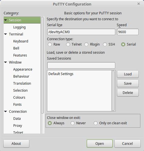Screen dimensions: 144x151
Task: Click the Save button
Action: (x=128, y=84)
